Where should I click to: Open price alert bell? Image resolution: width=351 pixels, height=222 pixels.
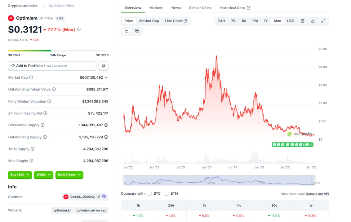click(104, 66)
